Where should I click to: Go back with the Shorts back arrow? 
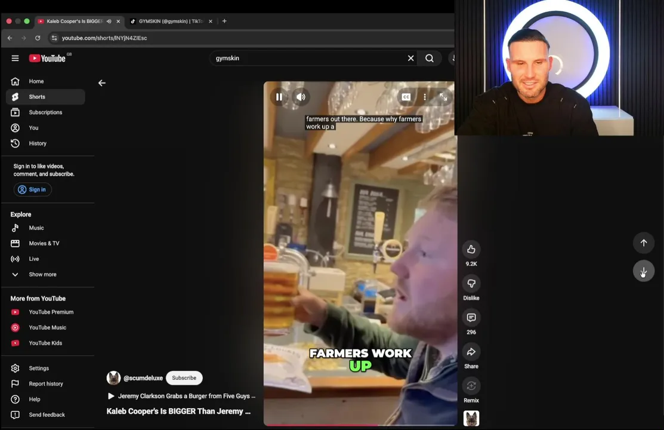click(102, 83)
